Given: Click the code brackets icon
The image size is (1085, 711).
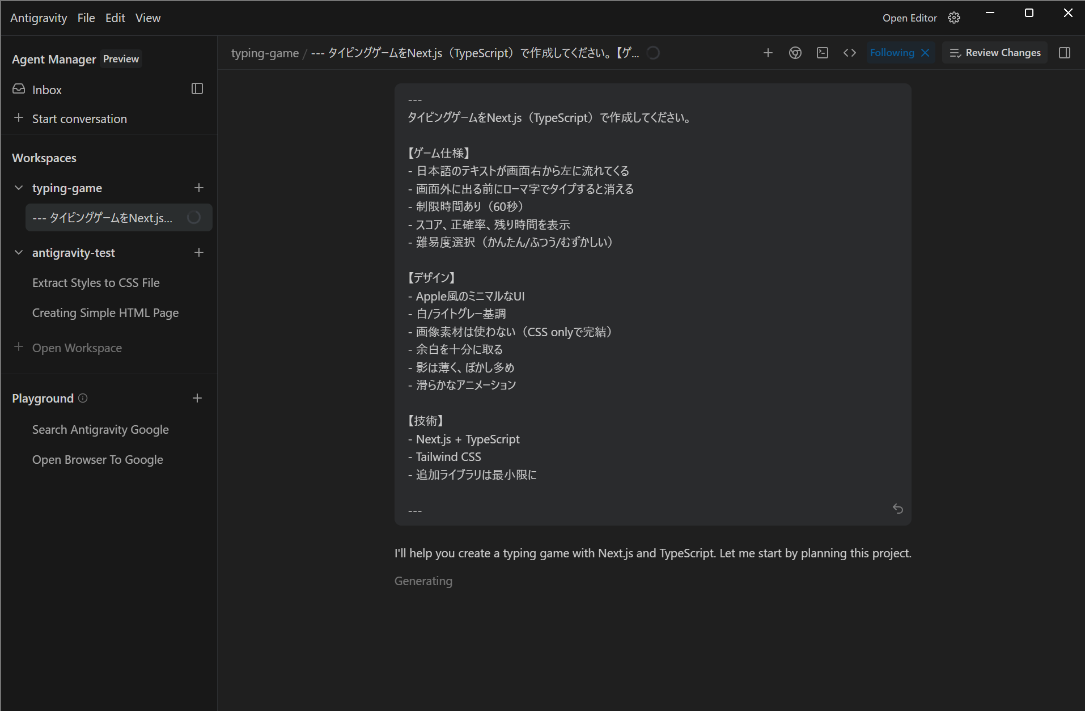Looking at the screenshot, I should pyautogui.click(x=850, y=53).
